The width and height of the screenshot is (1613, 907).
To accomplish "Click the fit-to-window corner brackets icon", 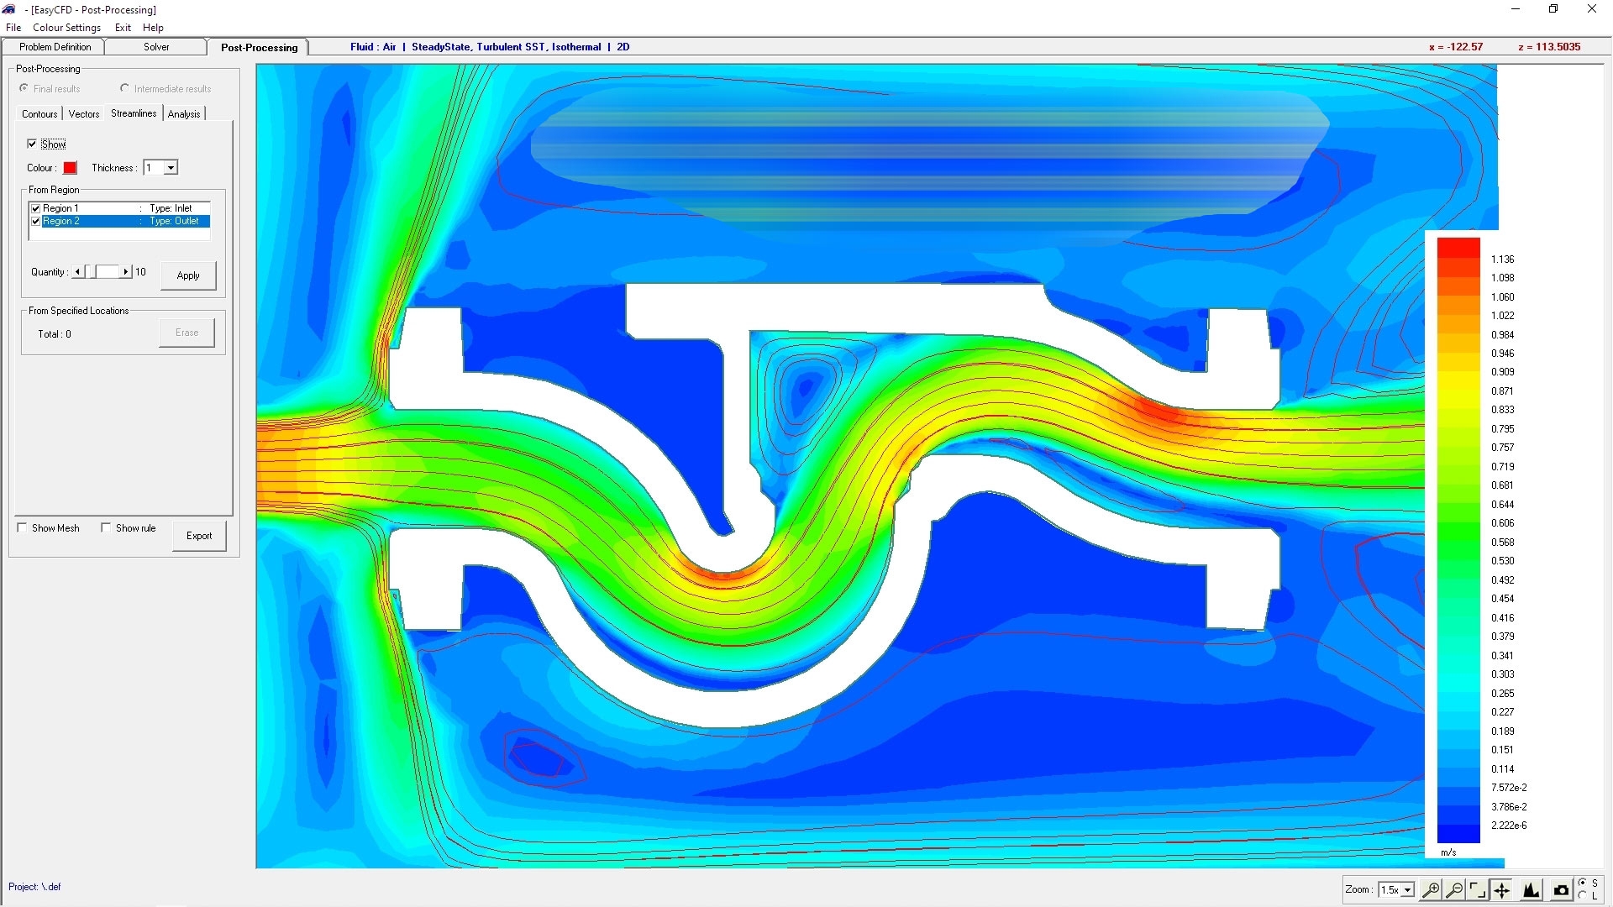I will [x=1478, y=889].
